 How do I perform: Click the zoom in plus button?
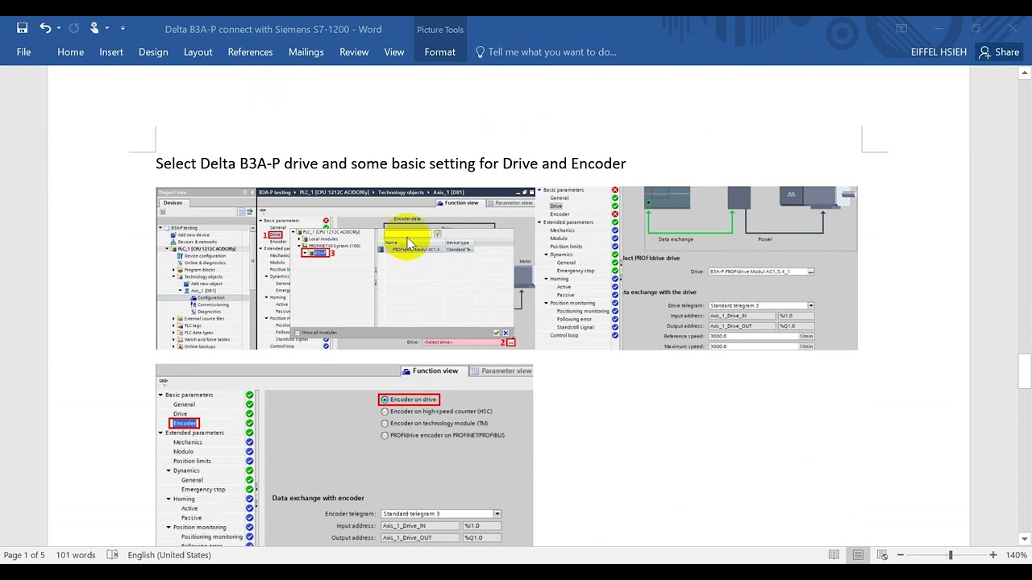point(993,555)
